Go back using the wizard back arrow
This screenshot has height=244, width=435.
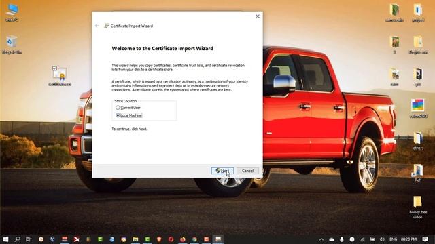(x=97, y=26)
